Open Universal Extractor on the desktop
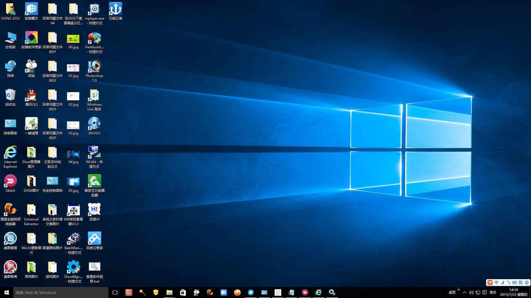 pyautogui.click(x=31, y=210)
